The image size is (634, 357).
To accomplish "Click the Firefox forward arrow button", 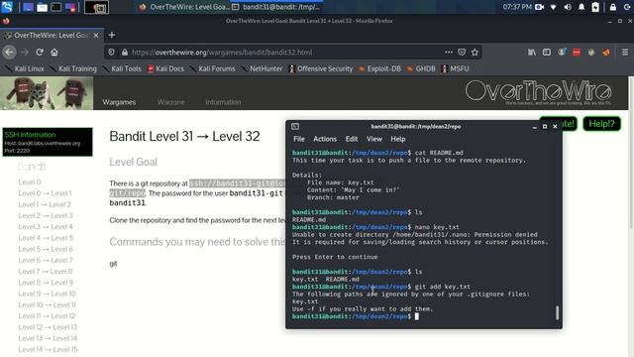I will (25, 53).
